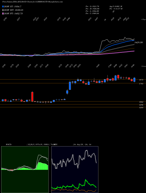This screenshot has width=146, height=193.
Task: Click the 'Pre C: 1909.30' close value
Action: point(92,13)
